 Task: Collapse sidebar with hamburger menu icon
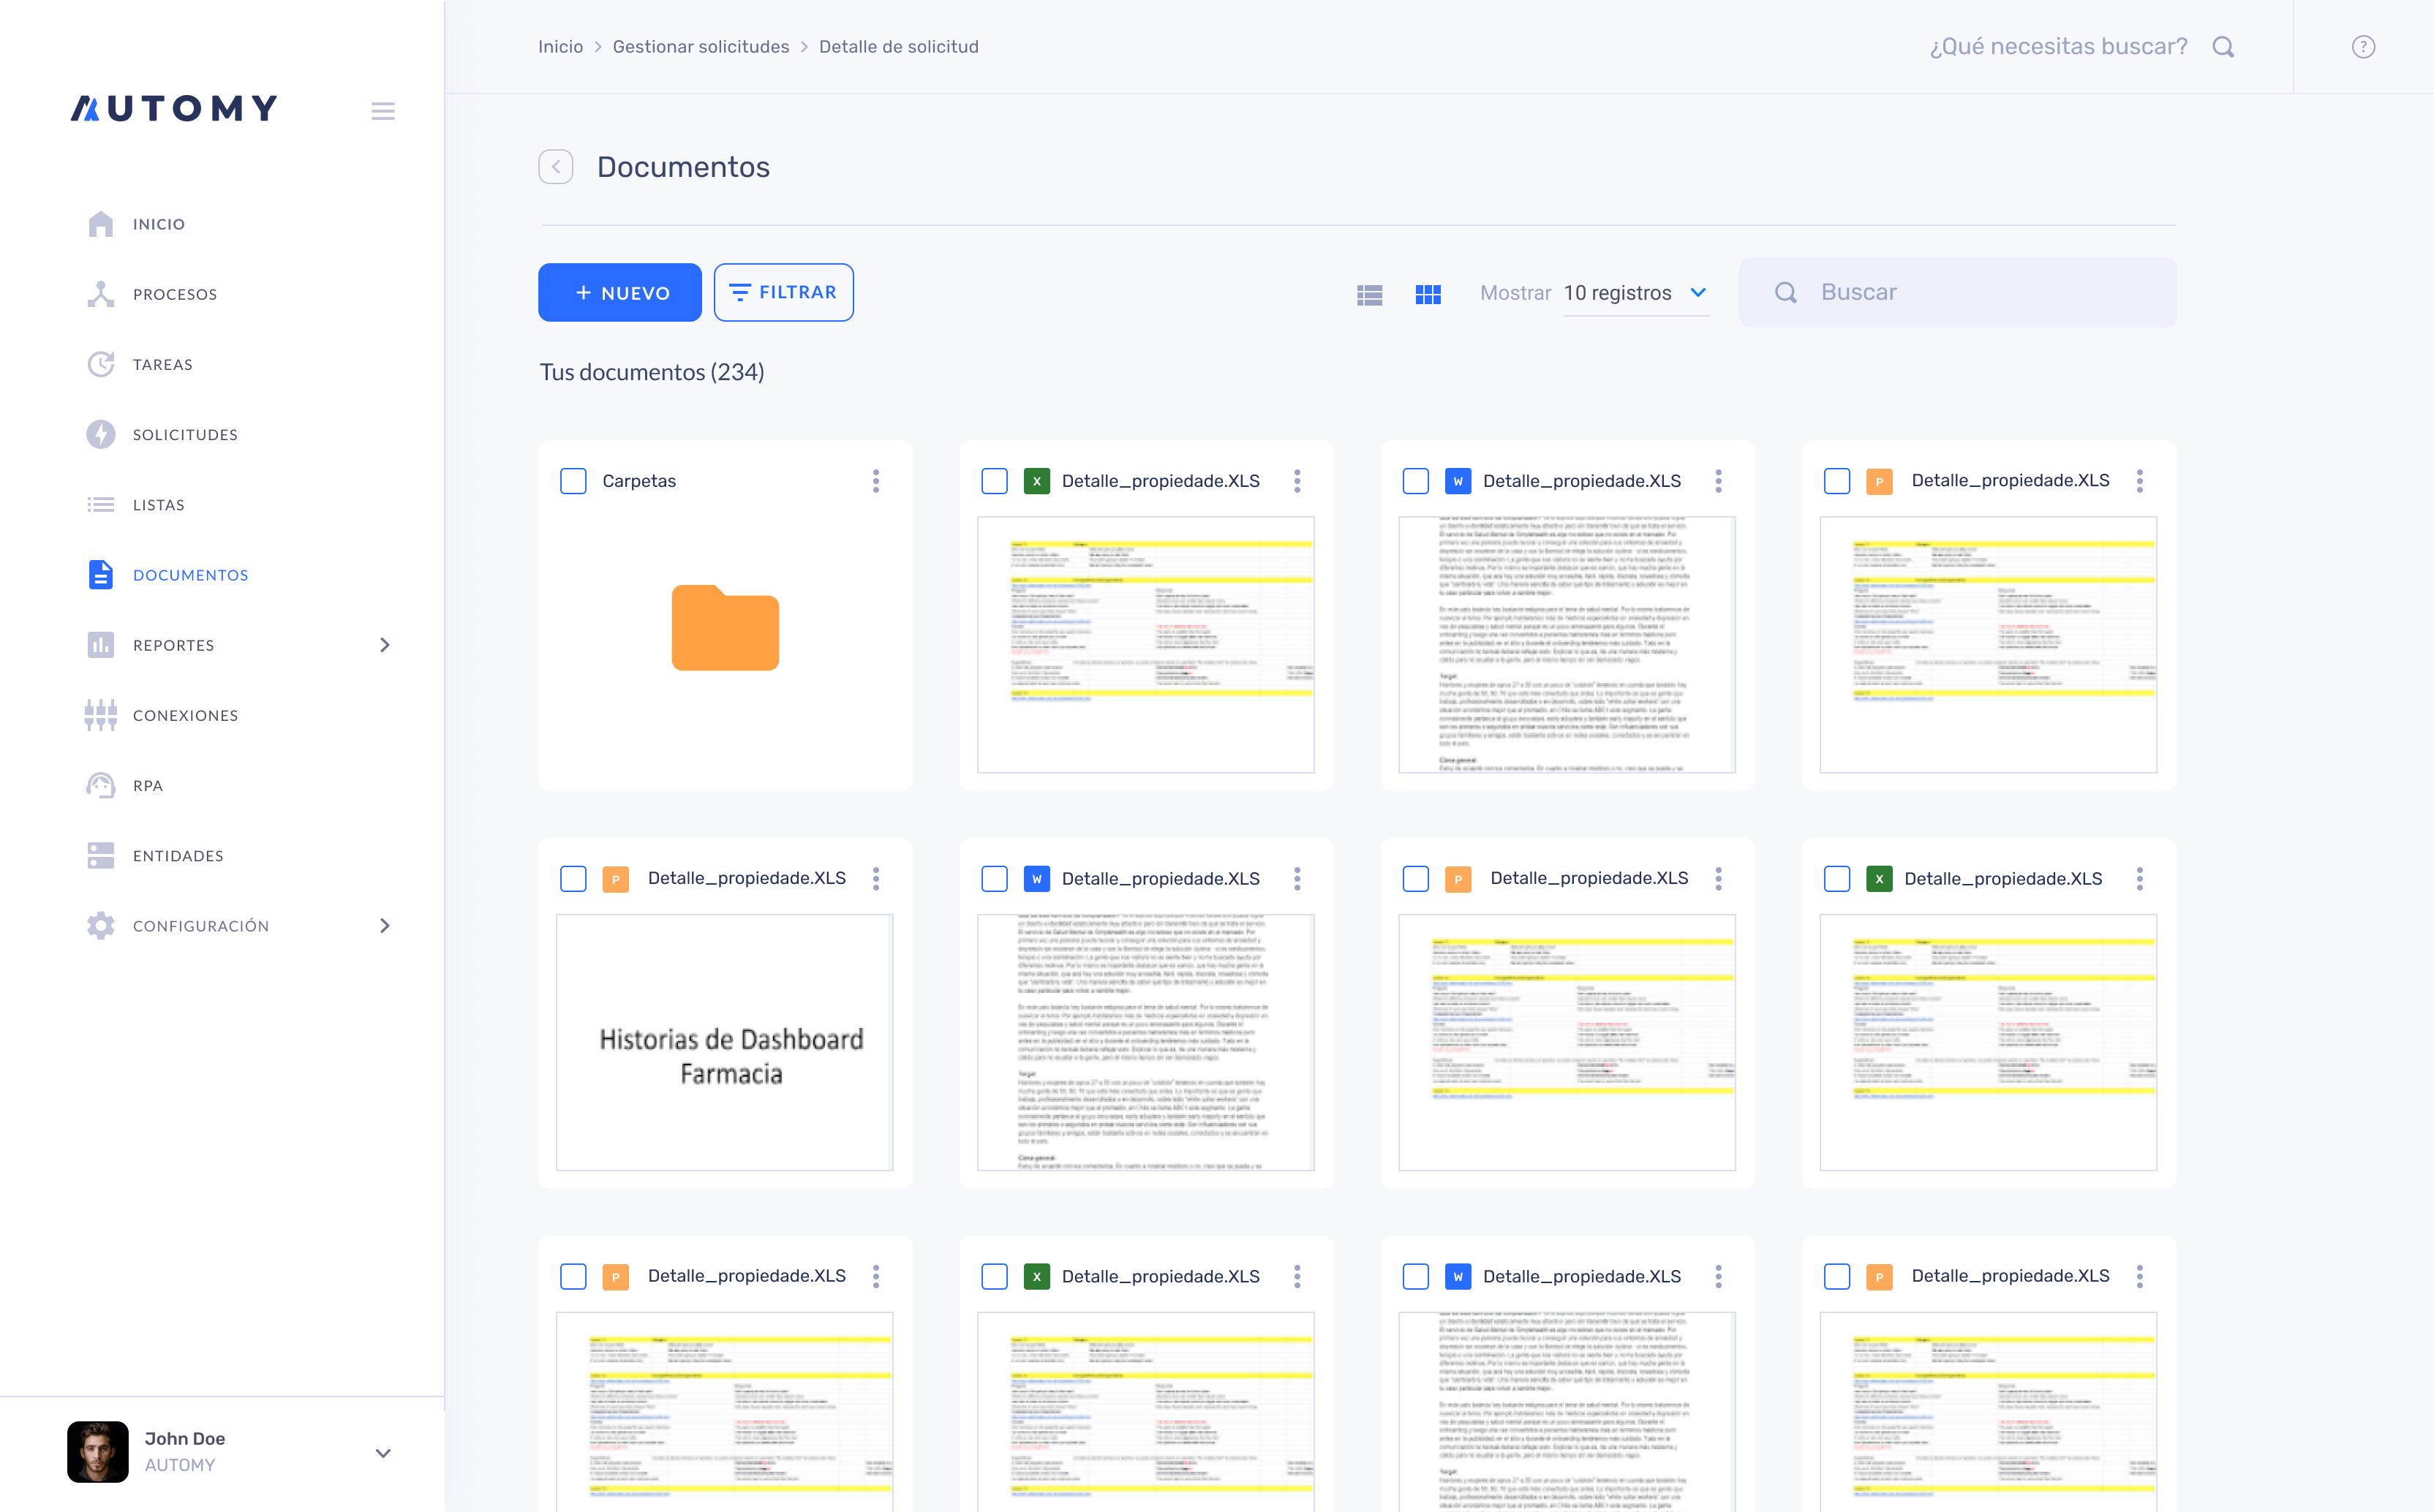click(382, 110)
